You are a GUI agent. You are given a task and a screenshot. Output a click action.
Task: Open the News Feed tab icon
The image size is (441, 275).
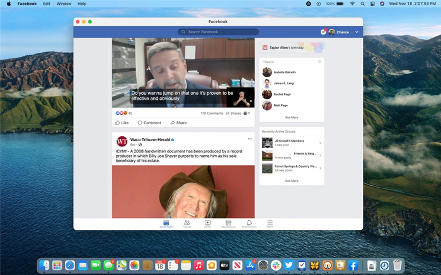coord(166,223)
